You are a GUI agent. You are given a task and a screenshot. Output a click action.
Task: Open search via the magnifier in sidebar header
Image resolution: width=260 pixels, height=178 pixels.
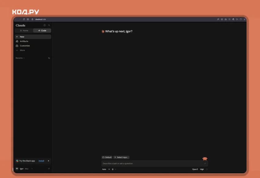pos(49,25)
